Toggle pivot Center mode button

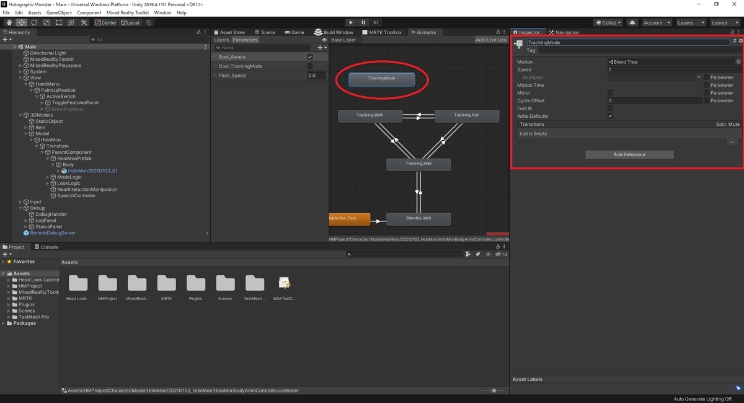click(x=106, y=23)
